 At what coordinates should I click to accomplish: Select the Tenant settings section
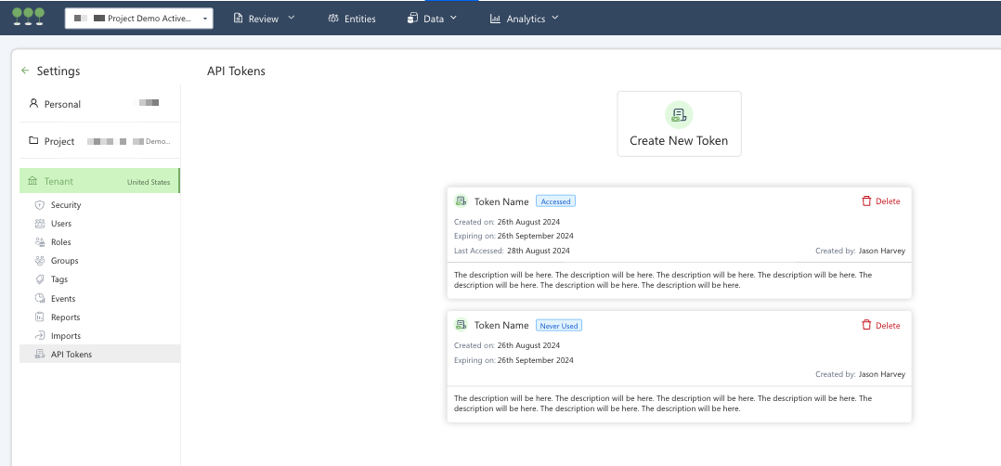pyautogui.click(x=99, y=181)
